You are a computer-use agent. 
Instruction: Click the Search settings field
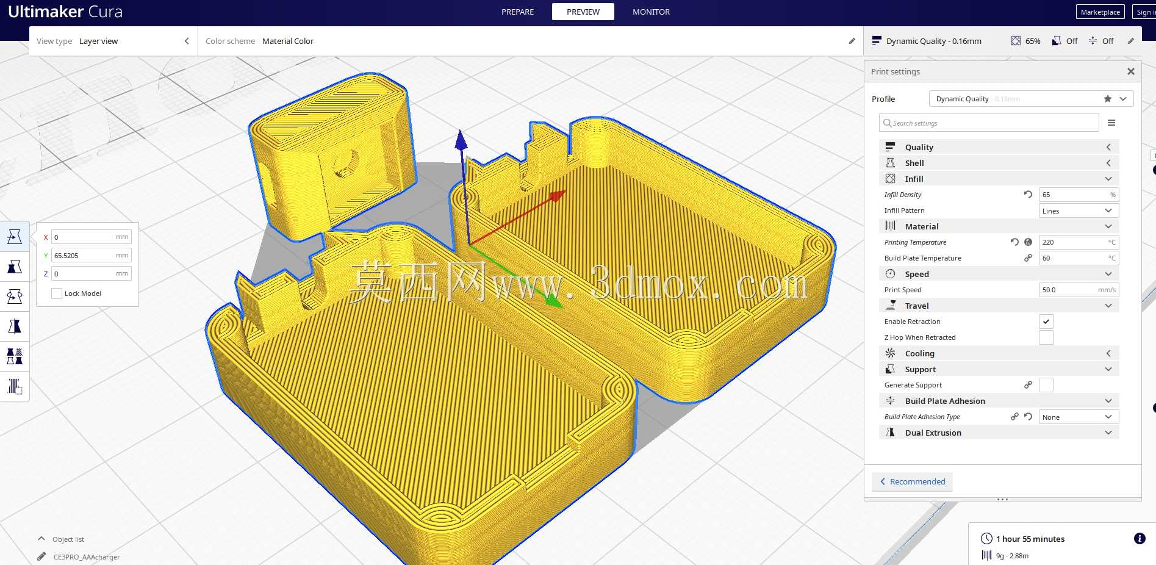989,123
